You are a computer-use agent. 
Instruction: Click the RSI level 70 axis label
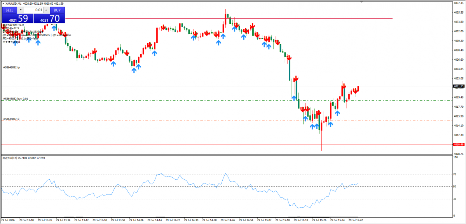click(x=455, y=174)
